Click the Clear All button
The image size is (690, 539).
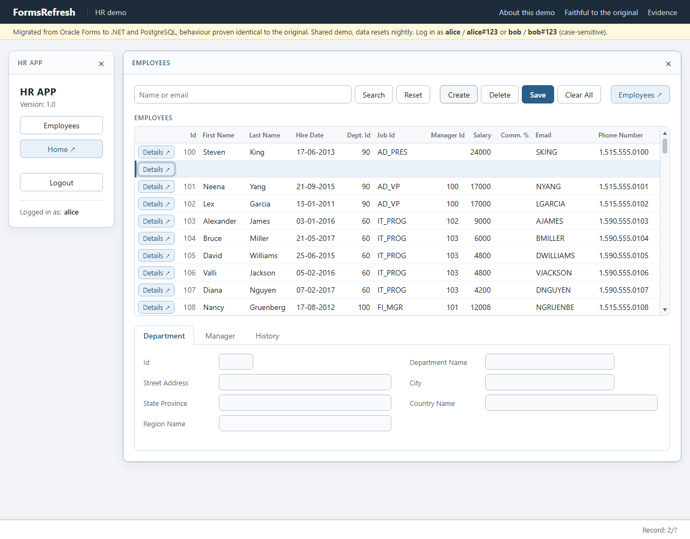(579, 95)
